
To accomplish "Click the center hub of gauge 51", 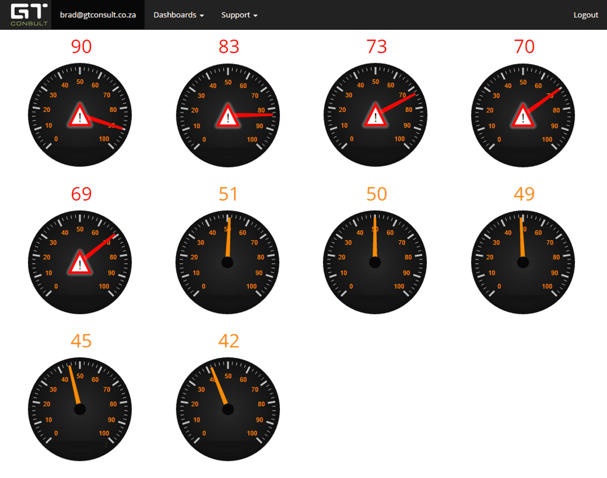I will 227,262.
